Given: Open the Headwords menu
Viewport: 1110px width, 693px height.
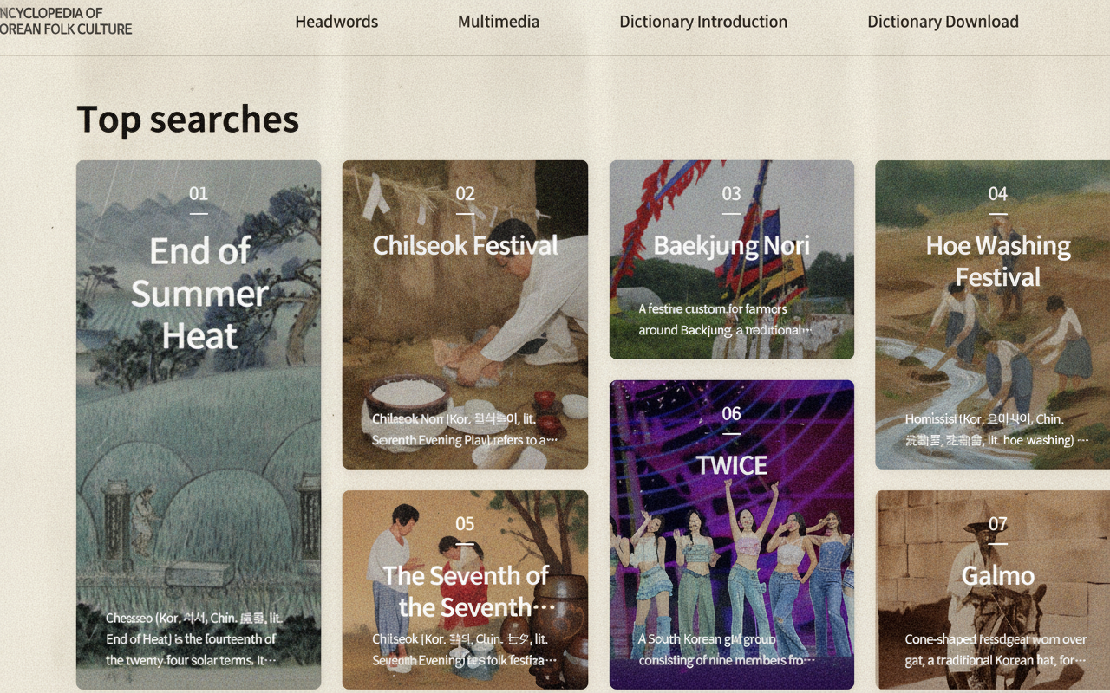Looking at the screenshot, I should pos(336,22).
